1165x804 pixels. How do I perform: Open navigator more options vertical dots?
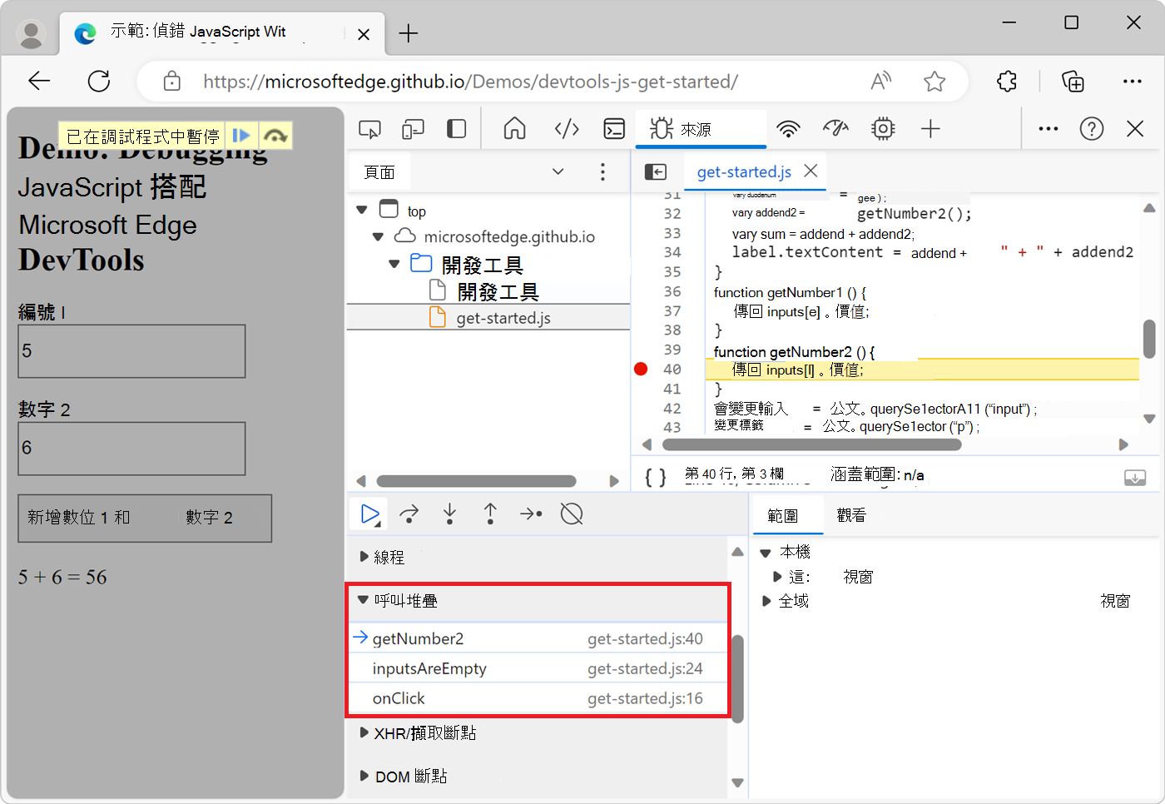pos(602,172)
